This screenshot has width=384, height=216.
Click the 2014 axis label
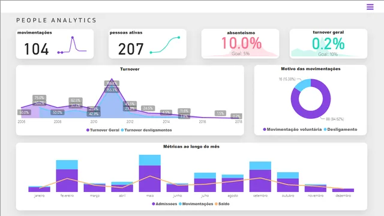click(166, 121)
